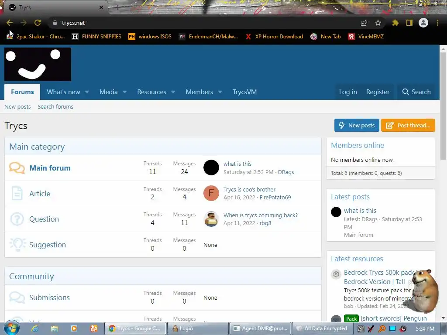Image resolution: width=447 pixels, height=335 pixels.
Task: Open the Media section
Action: [108, 92]
